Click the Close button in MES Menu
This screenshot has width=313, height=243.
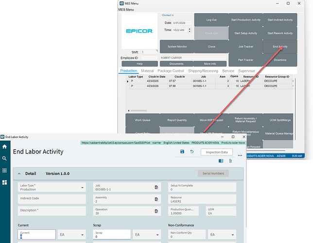coord(211,47)
